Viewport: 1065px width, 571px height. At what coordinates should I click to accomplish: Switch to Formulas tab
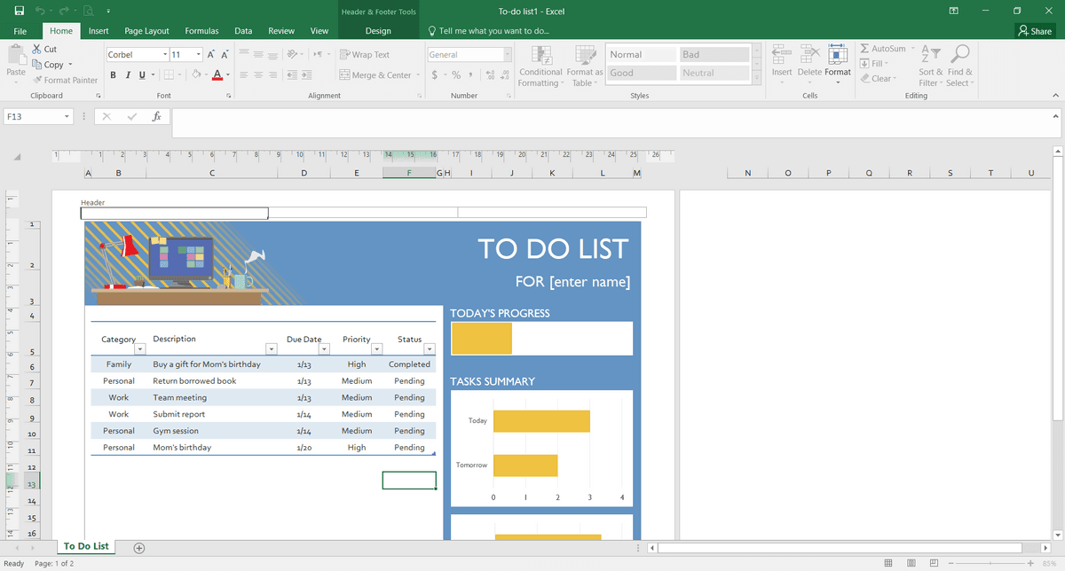coord(201,31)
